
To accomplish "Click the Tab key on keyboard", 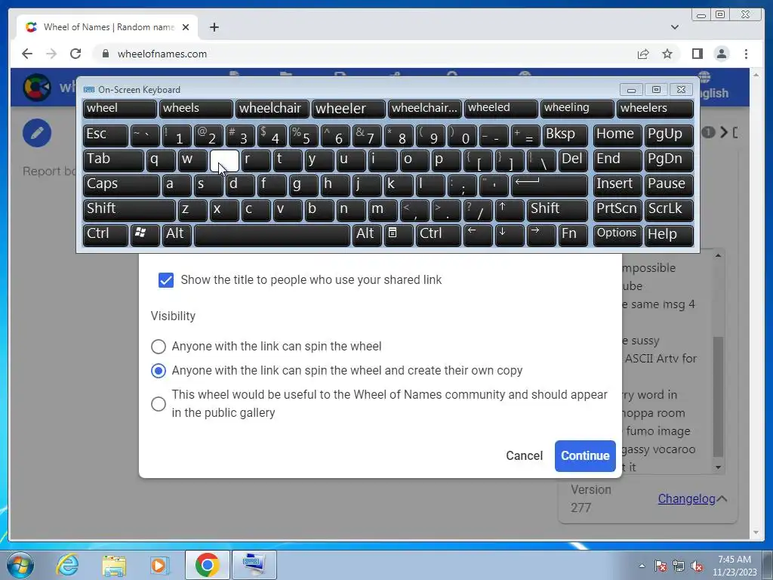I will 113,161.
